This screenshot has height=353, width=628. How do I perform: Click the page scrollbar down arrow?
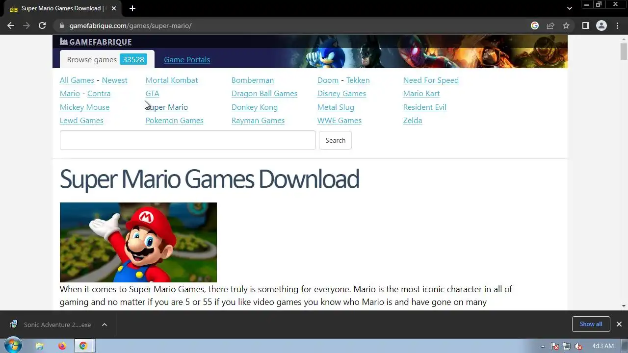click(624, 306)
